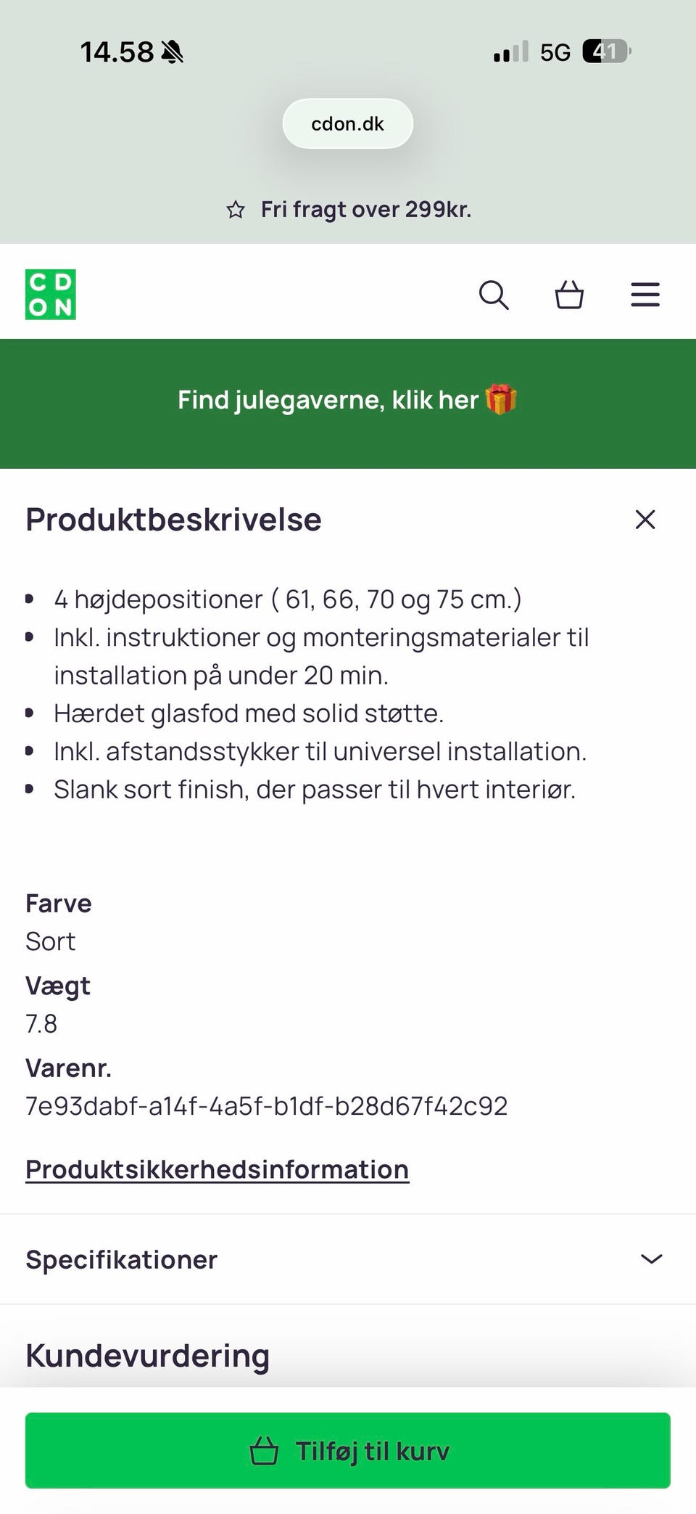Tap the basket icon inside Tilføj button
Image resolution: width=696 pixels, height=1514 pixels.
264,1452
